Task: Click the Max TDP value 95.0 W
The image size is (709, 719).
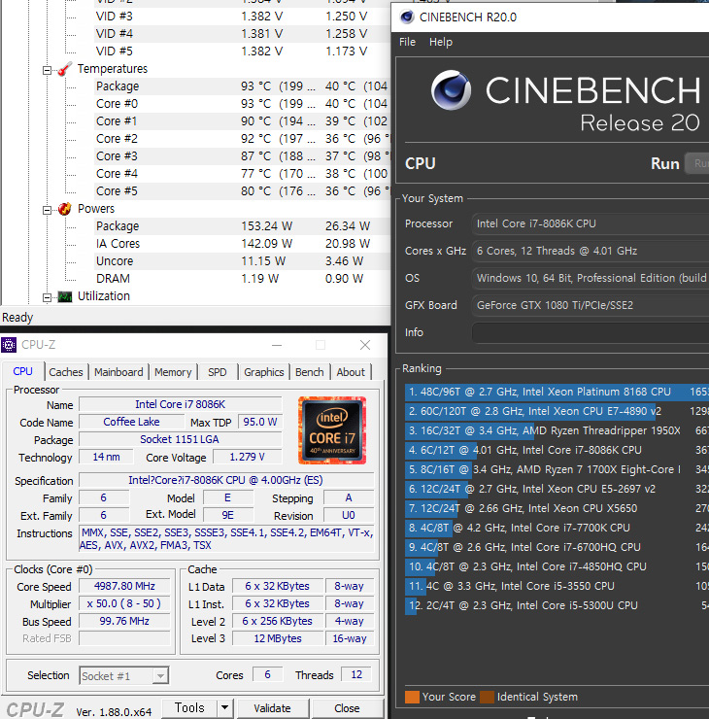Action: (x=260, y=422)
